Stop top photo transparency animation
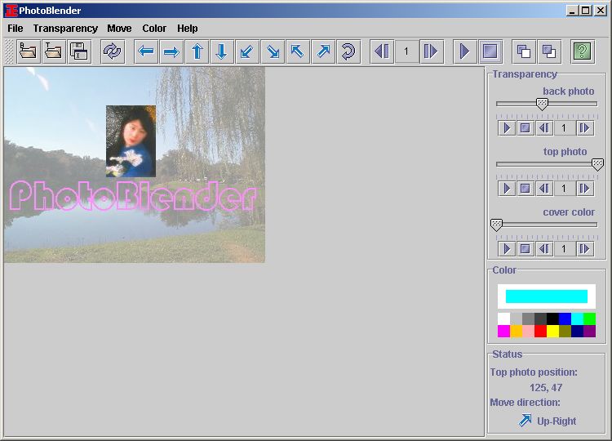 (526, 189)
